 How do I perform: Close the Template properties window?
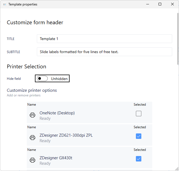tap(172, 4)
